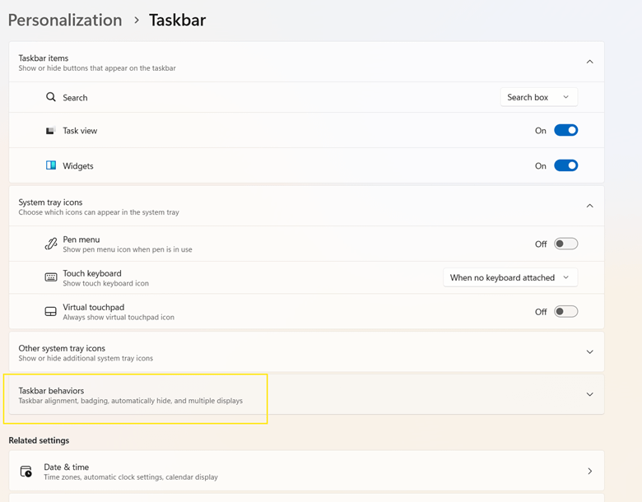Image resolution: width=642 pixels, height=502 pixels.
Task: Go back to Personalization breadcrumb
Action: tap(65, 20)
